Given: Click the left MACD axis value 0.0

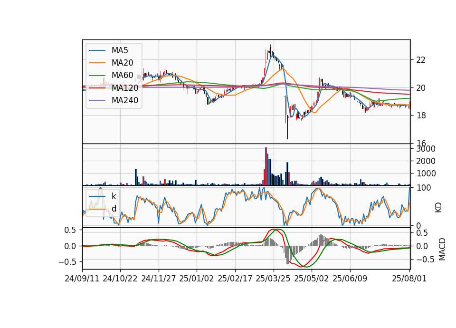Looking at the screenshot, I should pyautogui.click(x=70, y=246).
